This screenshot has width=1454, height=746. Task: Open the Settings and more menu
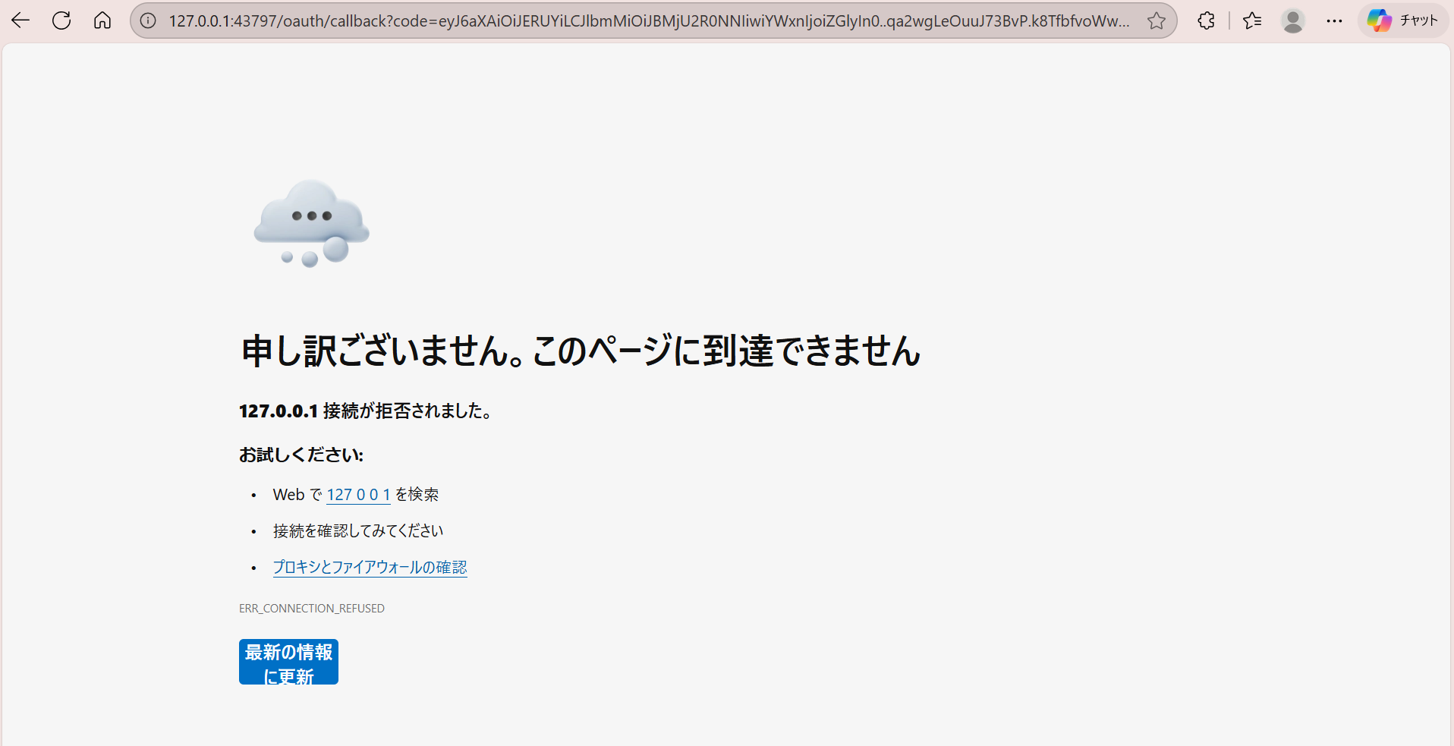(x=1335, y=20)
